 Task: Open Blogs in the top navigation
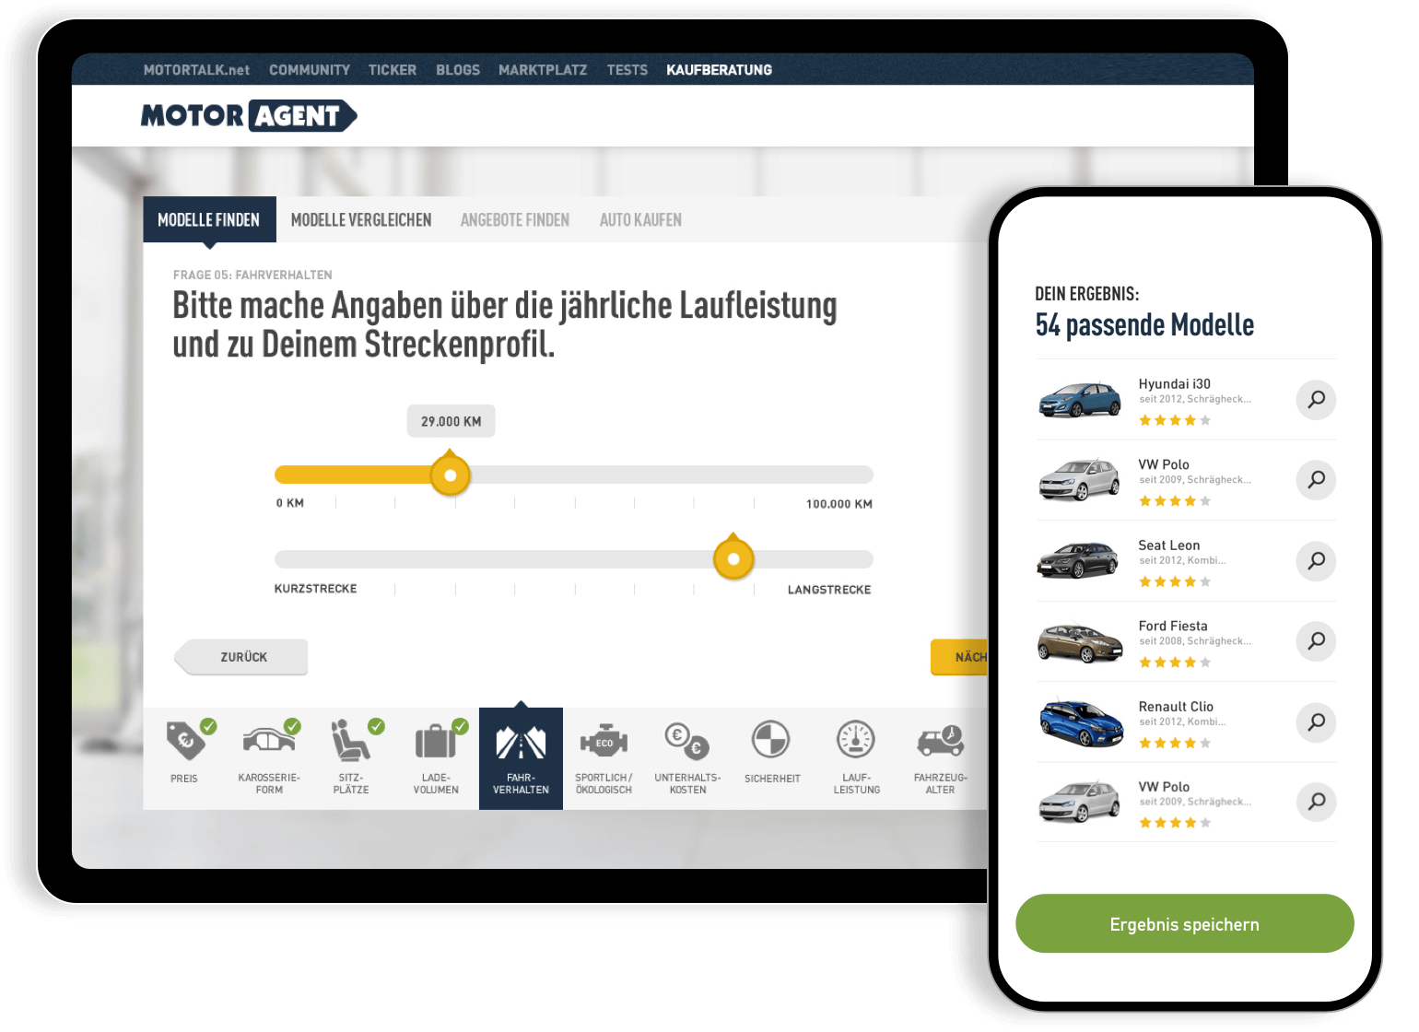[x=458, y=70]
